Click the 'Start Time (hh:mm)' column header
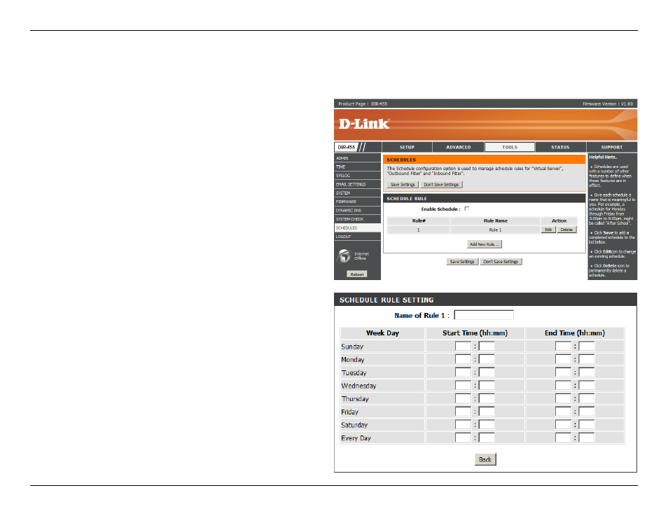Screen dimensions: 668x516 click(475, 333)
